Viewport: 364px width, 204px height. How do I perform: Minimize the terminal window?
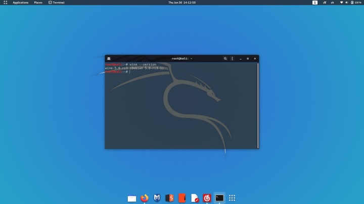pyautogui.click(x=241, y=59)
